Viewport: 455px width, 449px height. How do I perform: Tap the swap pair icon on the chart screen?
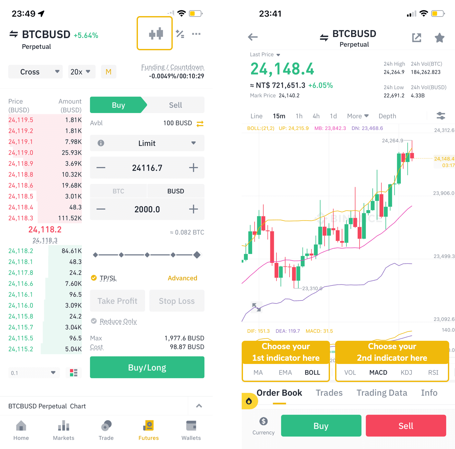[324, 38]
